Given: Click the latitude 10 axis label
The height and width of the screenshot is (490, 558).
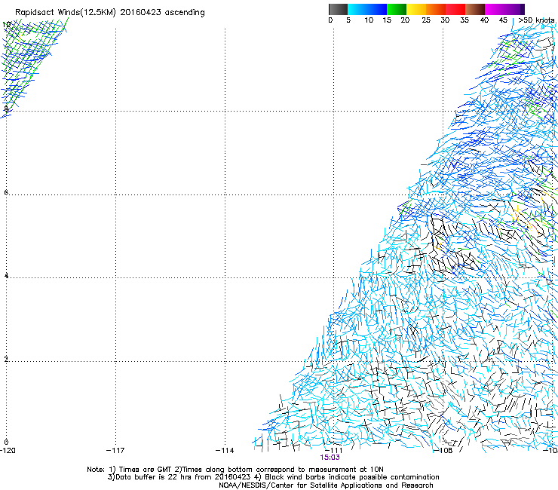Looking at the screenshot, I should [6, 25].
